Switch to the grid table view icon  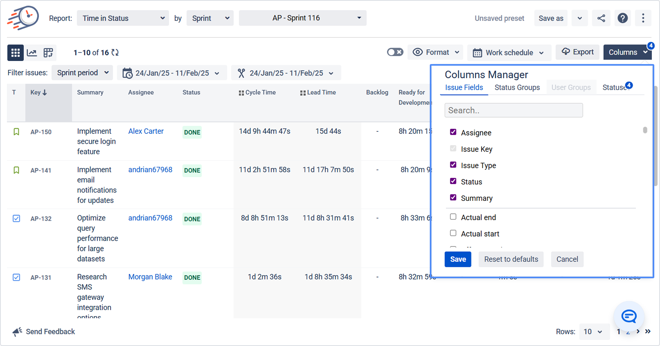[x=16, y=53]
